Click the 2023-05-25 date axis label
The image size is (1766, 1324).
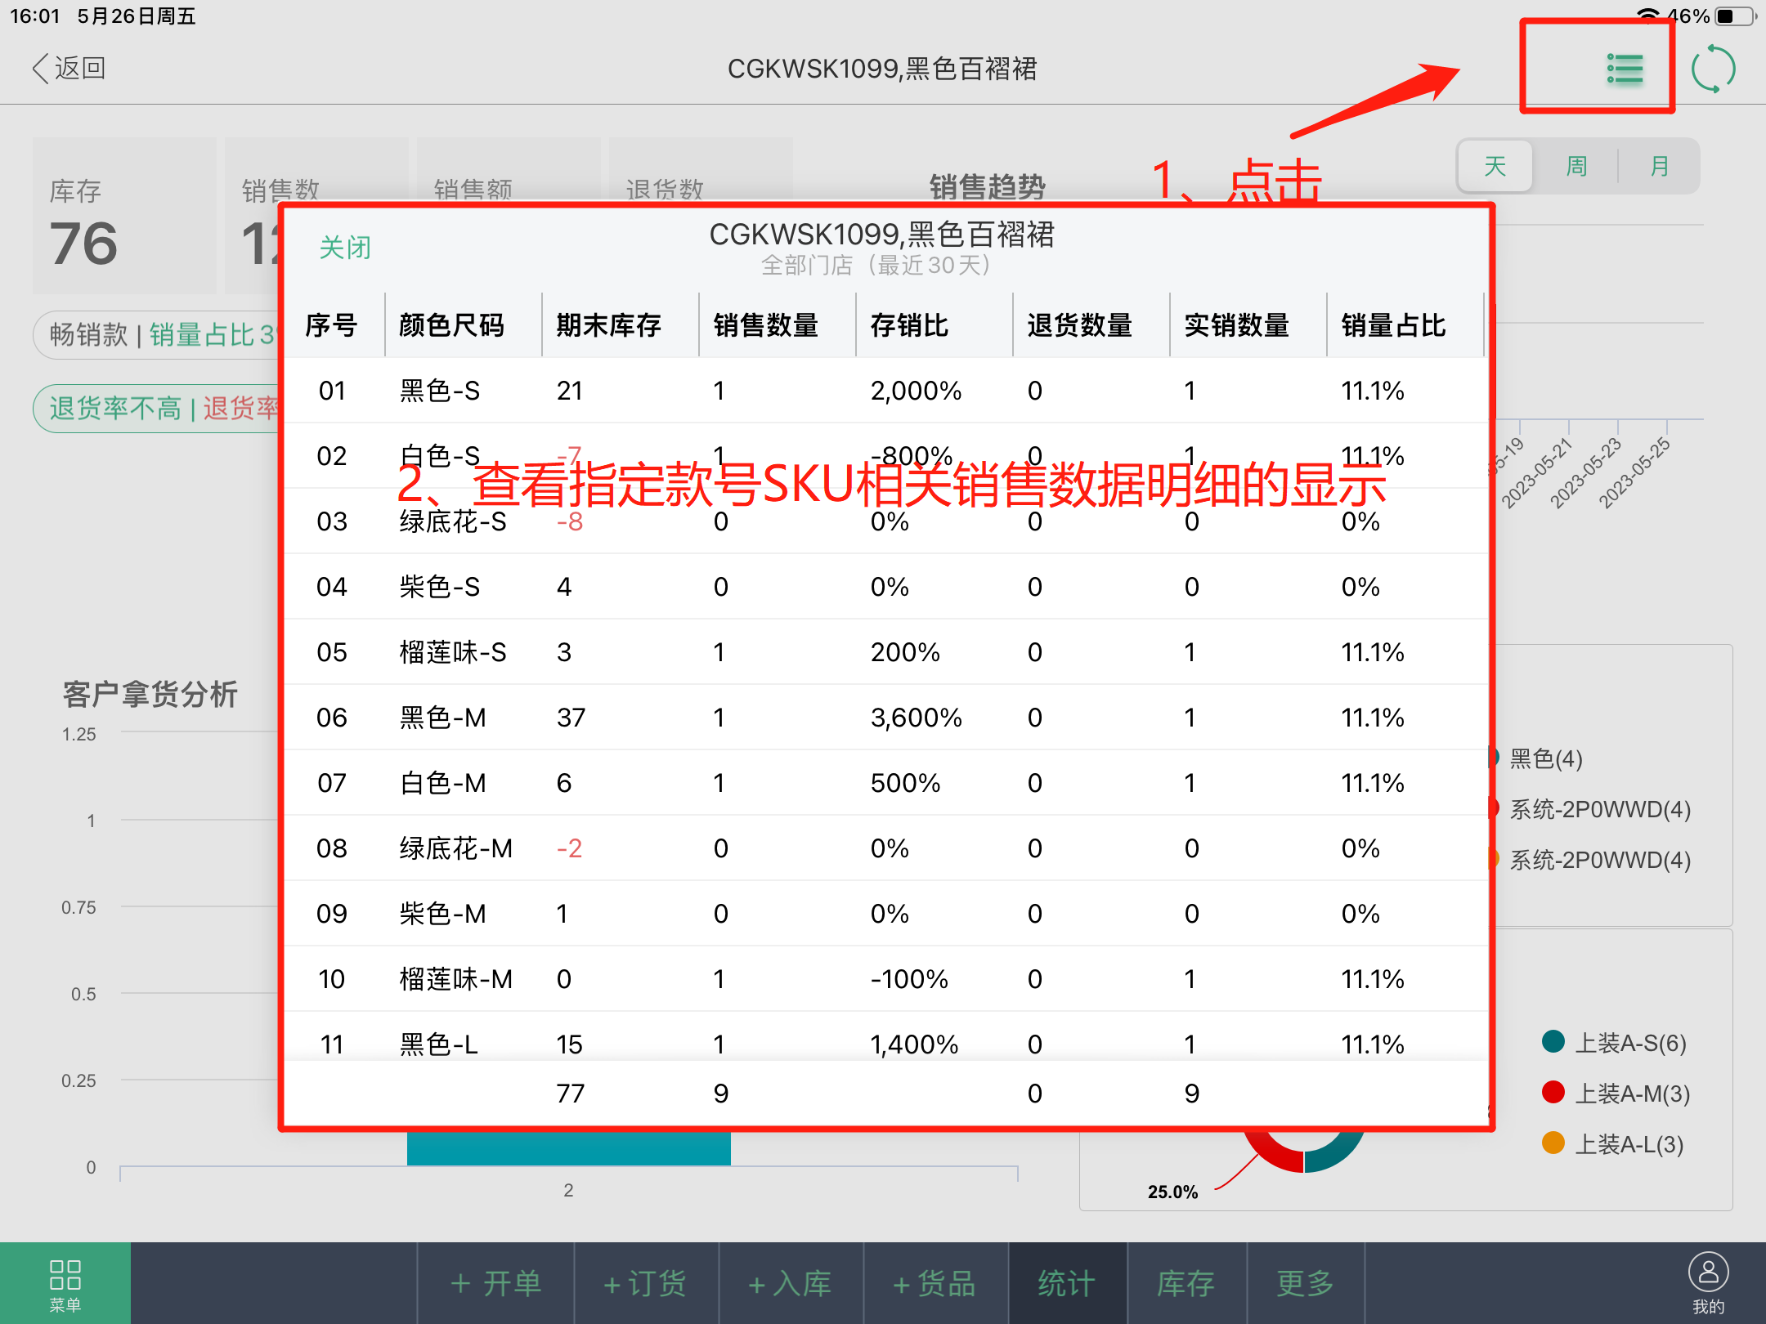coord(1635,472)
